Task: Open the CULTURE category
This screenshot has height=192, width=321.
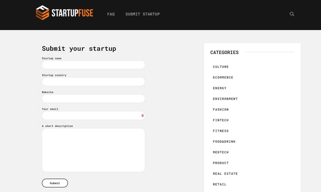Action: (221, 67)
